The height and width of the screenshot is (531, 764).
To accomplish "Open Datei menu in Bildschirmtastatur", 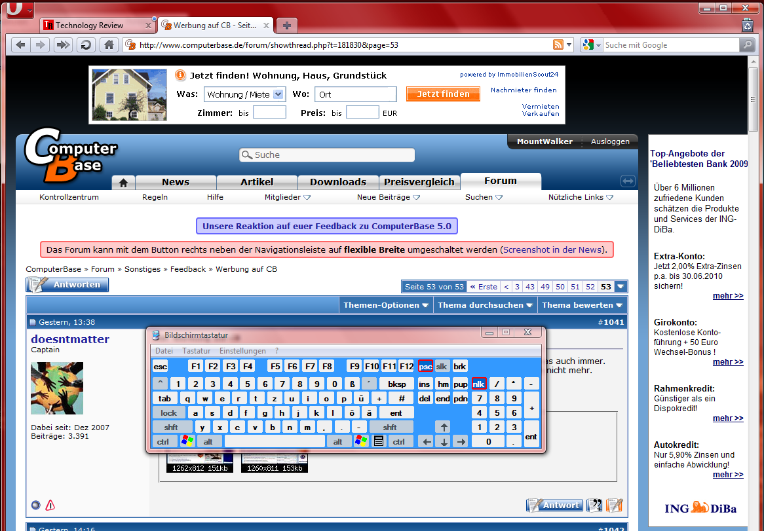I will point(164,351).
